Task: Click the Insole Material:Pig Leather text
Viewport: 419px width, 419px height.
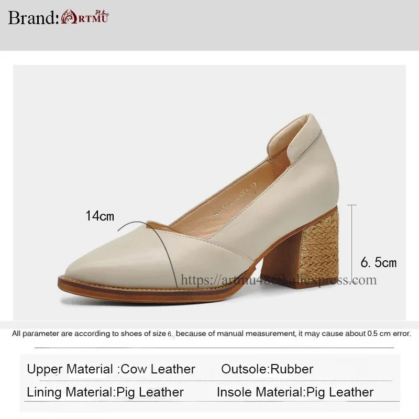Action: (x=295, y=392)
